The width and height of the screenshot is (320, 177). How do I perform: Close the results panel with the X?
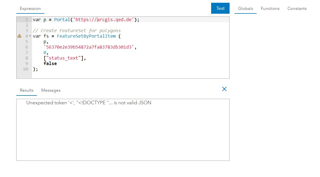[x=224, y=89]
